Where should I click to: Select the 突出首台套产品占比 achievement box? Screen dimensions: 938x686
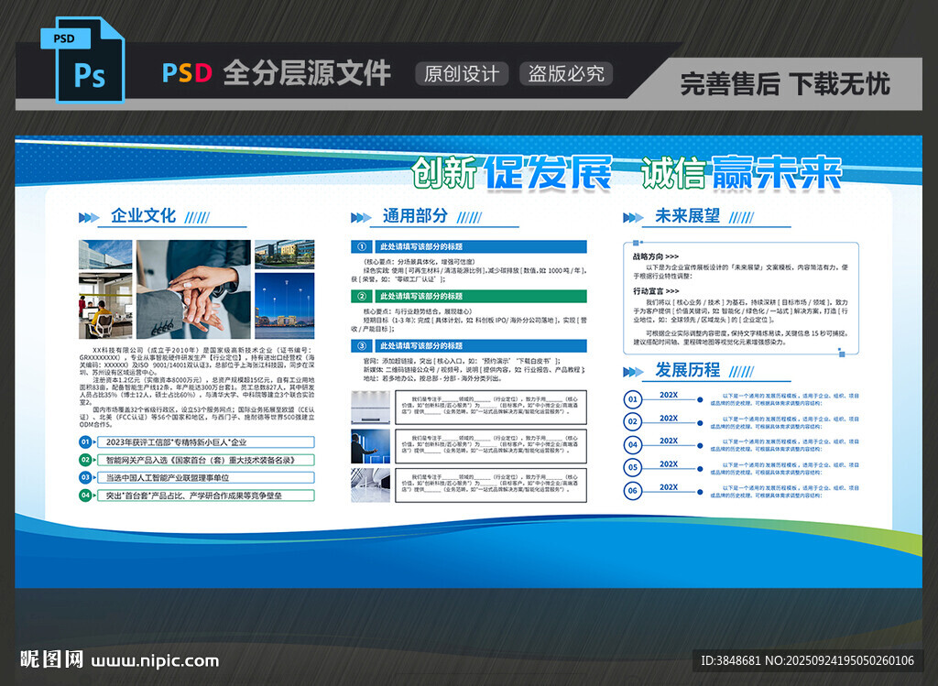tap(205, 495)
